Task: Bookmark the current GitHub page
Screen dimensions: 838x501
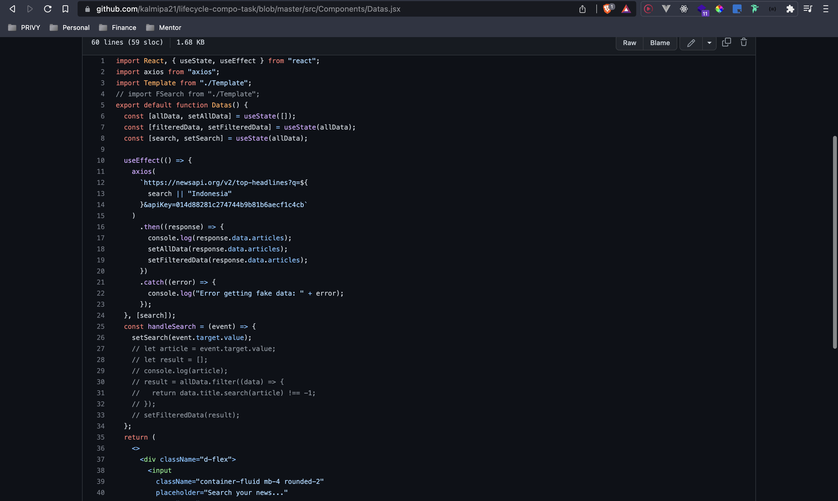Action: coord(65,9)
